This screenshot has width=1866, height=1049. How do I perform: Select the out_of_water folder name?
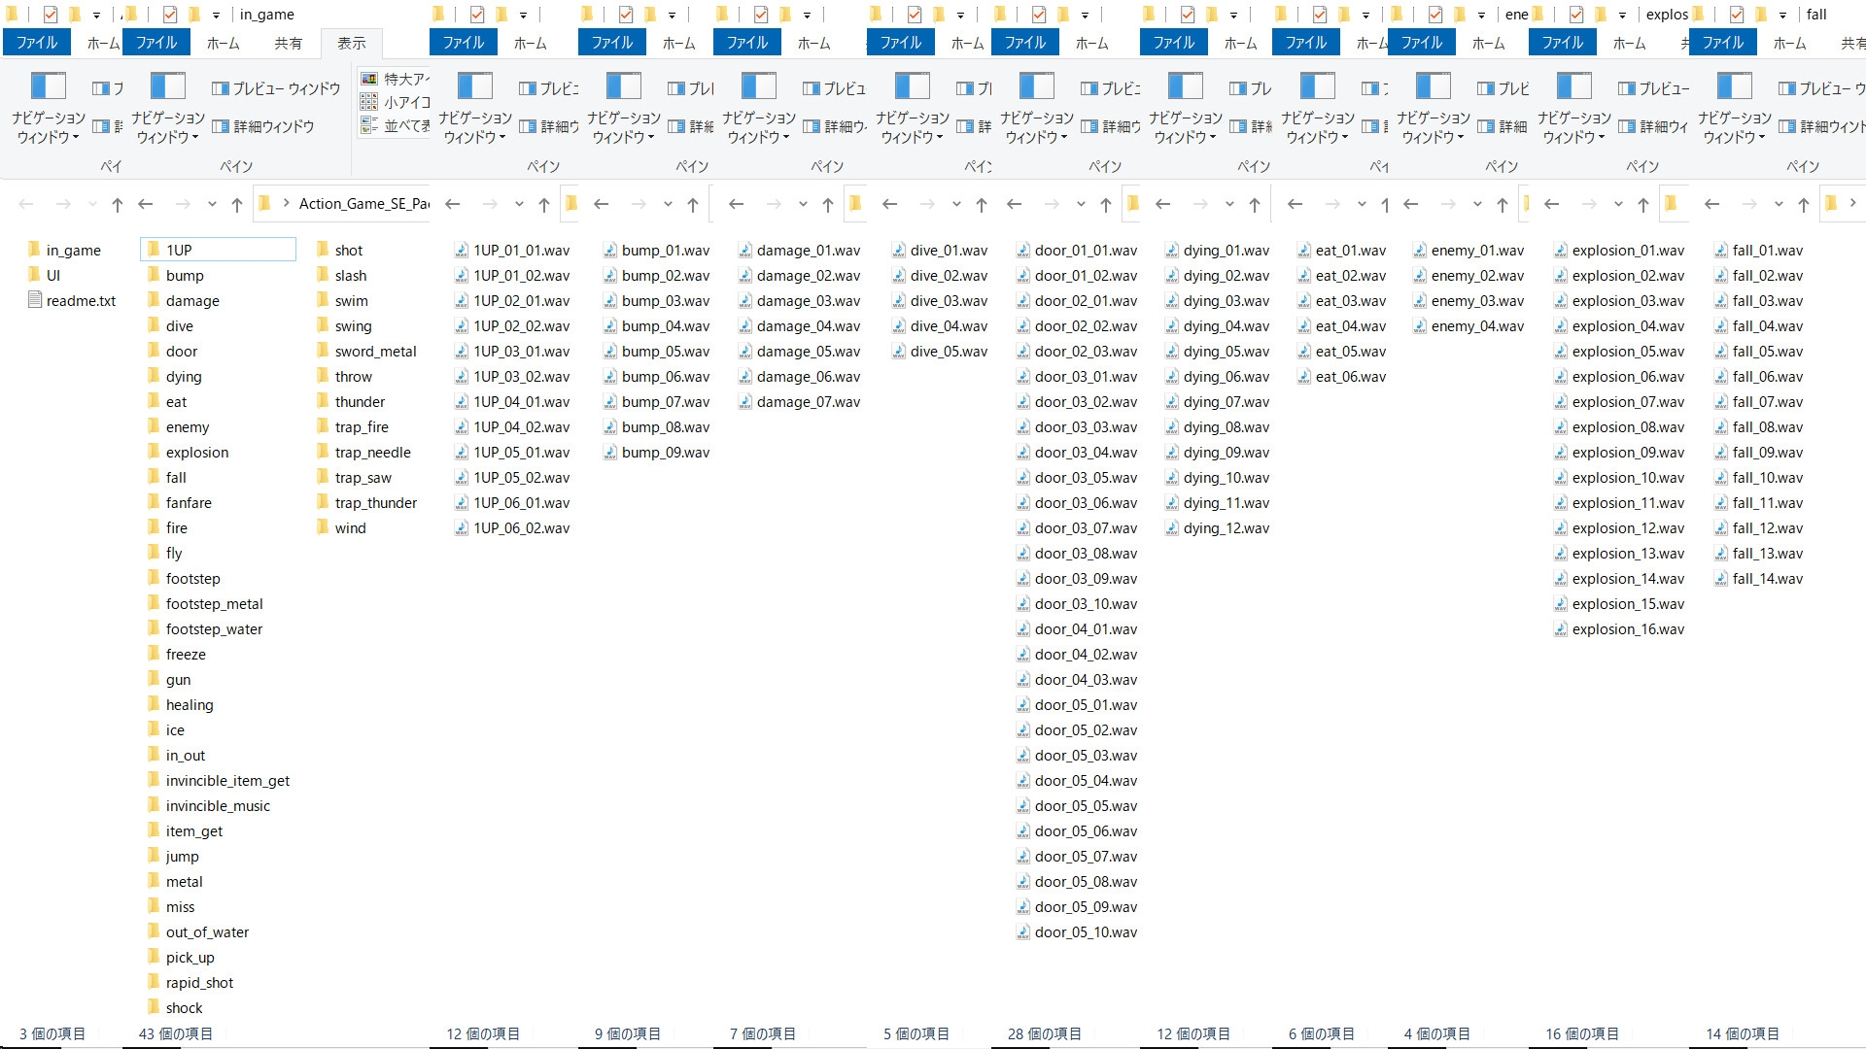[x=207, y=931]
